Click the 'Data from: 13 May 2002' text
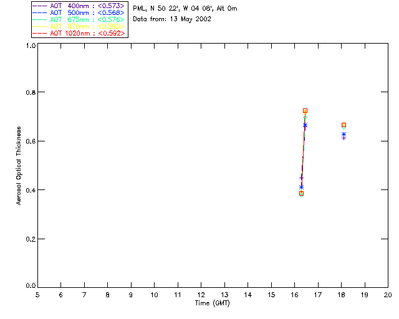The height and width of the screenshot is (319, 399). [x=172, y=19]
